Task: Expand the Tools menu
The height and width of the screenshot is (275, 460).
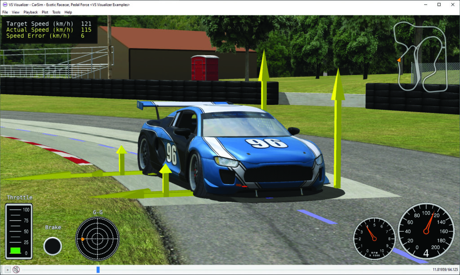Action: (x=56, y=12)
